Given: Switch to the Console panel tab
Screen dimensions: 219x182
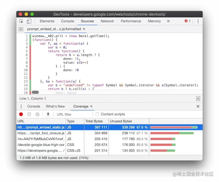Looking at the screenshot, I should [x=67, y=21].
